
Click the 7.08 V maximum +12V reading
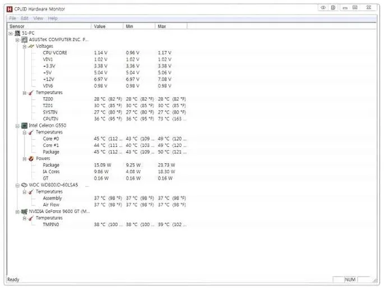[165, 80]
